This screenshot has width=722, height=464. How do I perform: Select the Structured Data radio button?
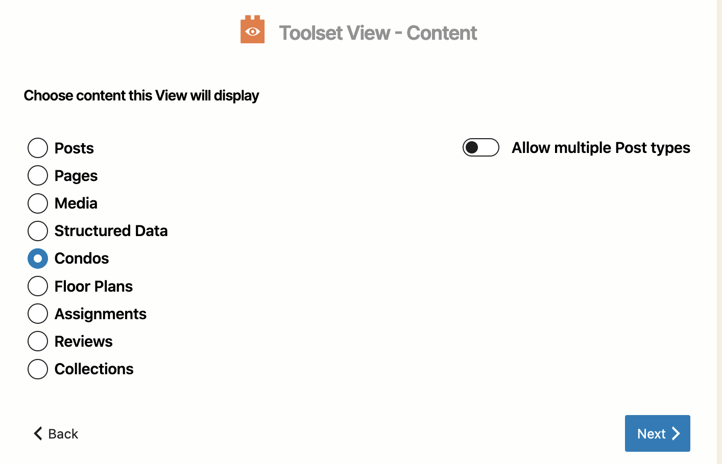click(x=38, y=230)
